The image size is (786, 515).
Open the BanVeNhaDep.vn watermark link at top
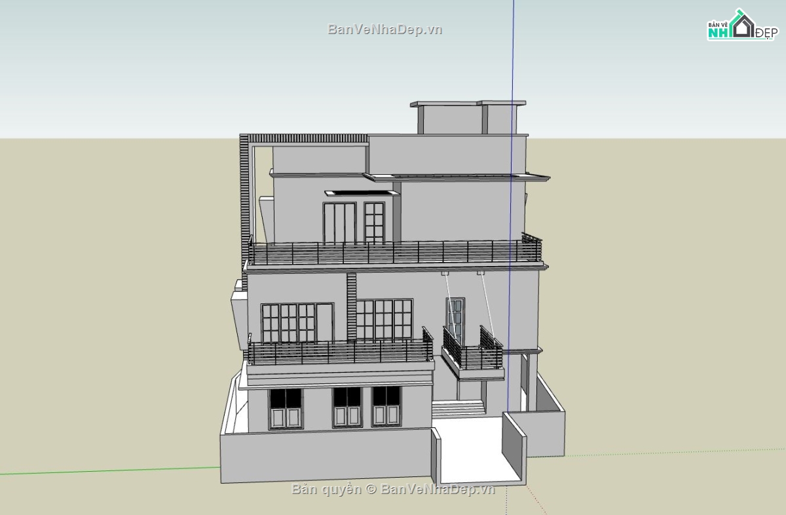pos(385,29)
